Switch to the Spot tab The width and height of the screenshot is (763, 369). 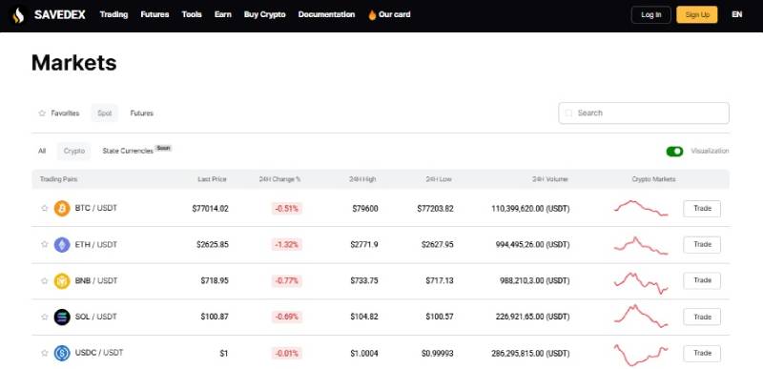[x=104, y=113]
